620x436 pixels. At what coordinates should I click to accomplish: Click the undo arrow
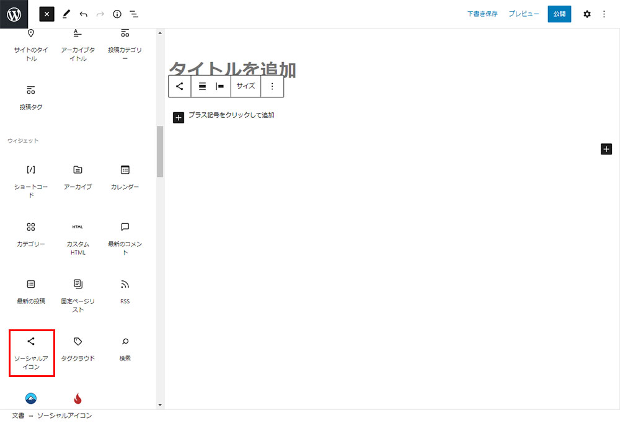pos(83,14)
